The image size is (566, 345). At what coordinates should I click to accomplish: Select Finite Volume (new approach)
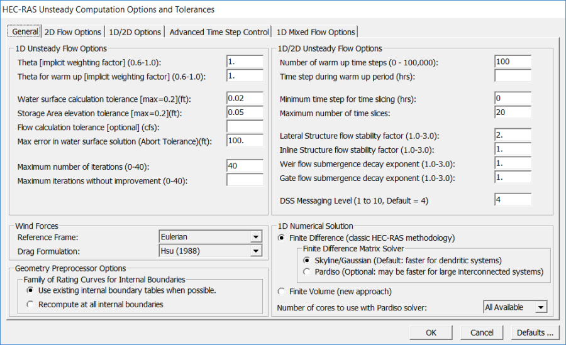335,291
